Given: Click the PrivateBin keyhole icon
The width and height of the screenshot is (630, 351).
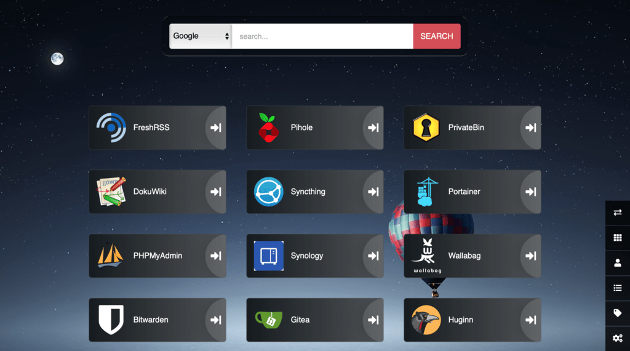Looking at the screenshot, I should pos(426,127).
